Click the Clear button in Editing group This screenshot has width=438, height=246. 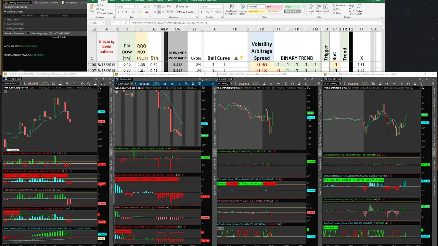338,13
